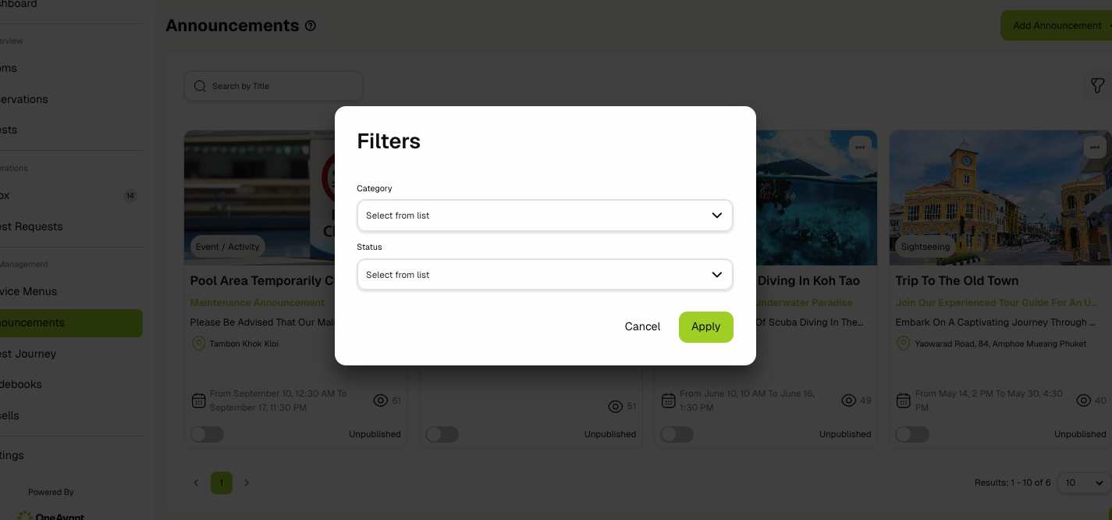Click the help icon beside Announcements
The height and width of the screenshot is (520, 1112).
[311, 26]
